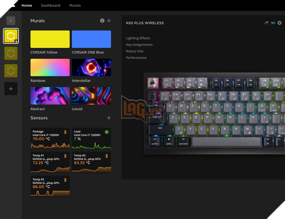Screen dimensions: 285x219
Task: Open device settings gear icon
Action: pyautogui.click(x=280, y=23)
